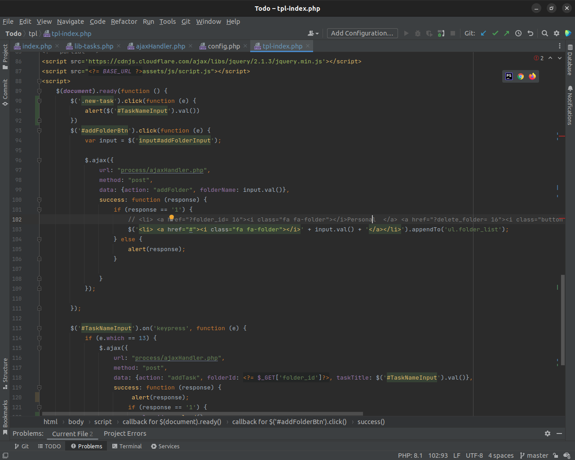Open the Notifications tool window

click(x=570, y=105)
